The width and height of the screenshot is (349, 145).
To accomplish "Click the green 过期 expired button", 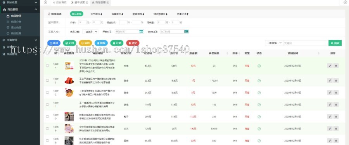I will pyautogui.click(x=117, y=43).
